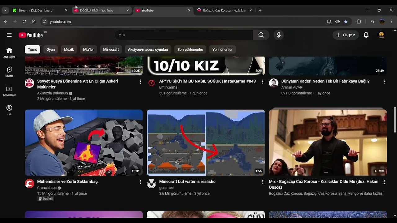Open Sovyet Rusya Dönemine Ait video title
The width and height of the screenshot is (397, 223).
pos(78,84)
